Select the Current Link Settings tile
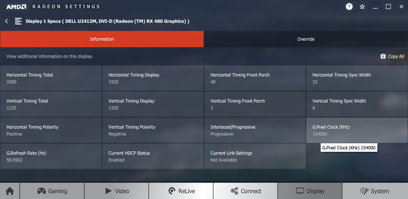The height and width of the screenshot is (199, 408). 255,156
